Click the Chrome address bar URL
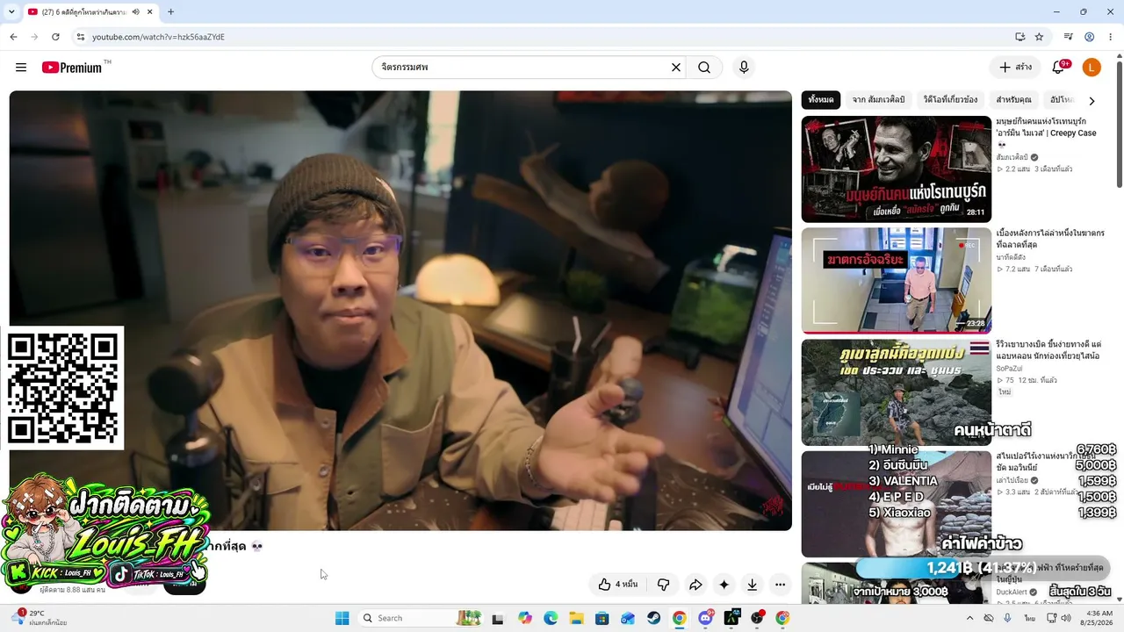 (159, 37)
